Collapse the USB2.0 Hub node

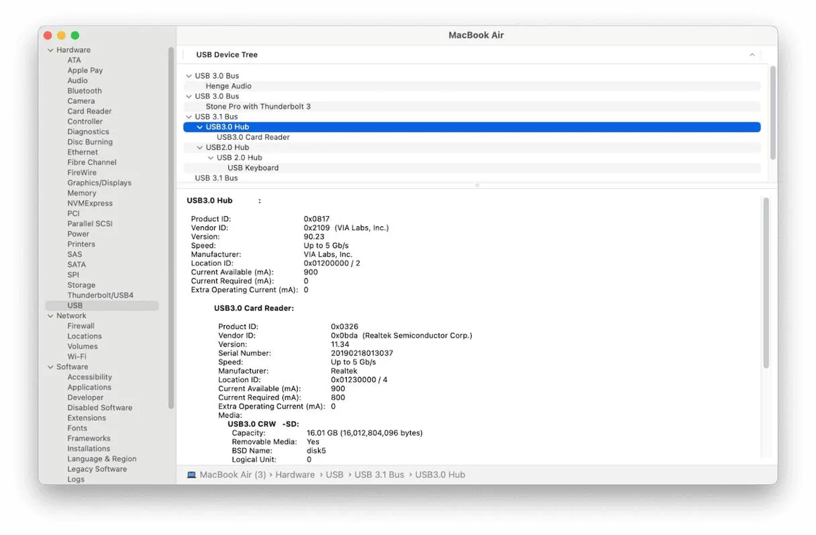tap(200, 148)
